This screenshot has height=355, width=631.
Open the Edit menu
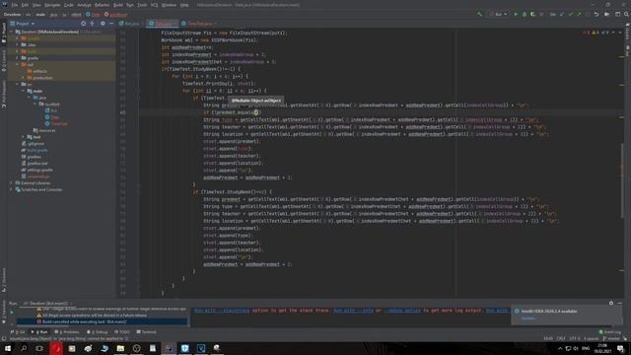pyautogui.click(x=25, y=5)
